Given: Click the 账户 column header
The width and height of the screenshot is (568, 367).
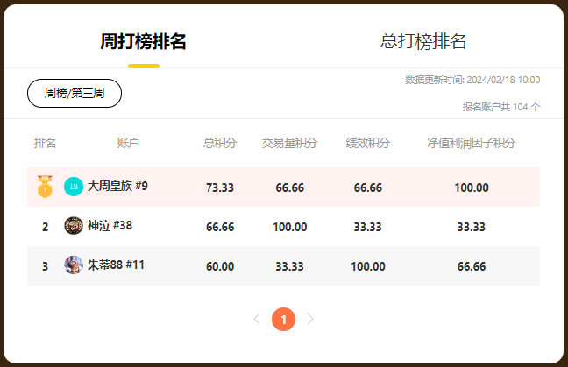Looking at the screenshot, I should tap(128, 143).
